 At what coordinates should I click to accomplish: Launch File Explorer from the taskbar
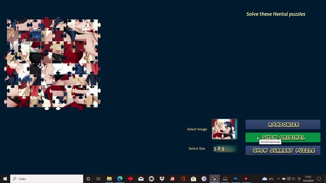pyautogui.click(x=109, y=179)
